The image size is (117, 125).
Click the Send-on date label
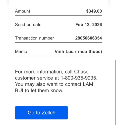coord(28,25)
